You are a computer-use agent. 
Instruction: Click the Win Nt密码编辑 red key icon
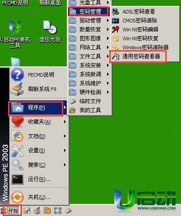pyautogui.click(x=116, y=30)
